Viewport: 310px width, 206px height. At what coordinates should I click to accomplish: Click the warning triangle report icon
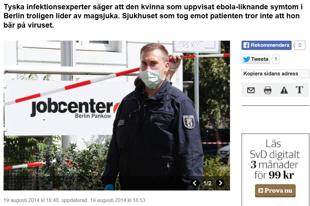(284, 90)
